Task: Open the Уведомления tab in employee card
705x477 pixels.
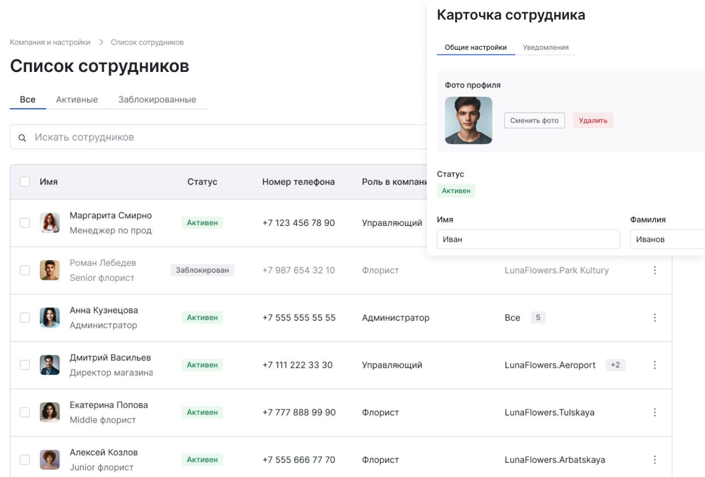Action: point(546,47)
